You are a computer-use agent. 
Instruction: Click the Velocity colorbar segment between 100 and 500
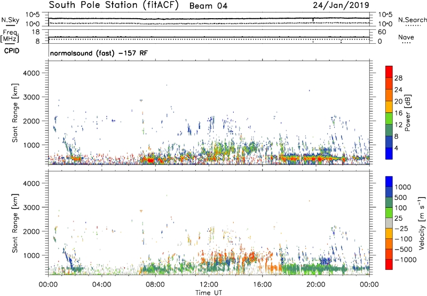pos(389,202)
